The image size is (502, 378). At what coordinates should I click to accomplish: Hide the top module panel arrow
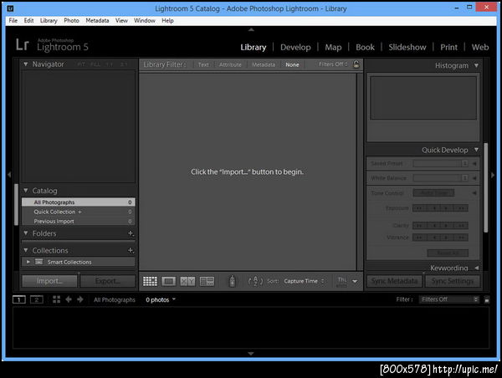click(x=251, y=29)
